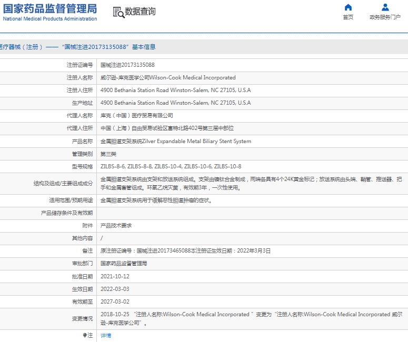The width and height of the screenshot is (408, 342).
Task: Click product name Zilver Expandable Metal Biliary Stent System
Action: pyautogui.click(x=176, y=141)
